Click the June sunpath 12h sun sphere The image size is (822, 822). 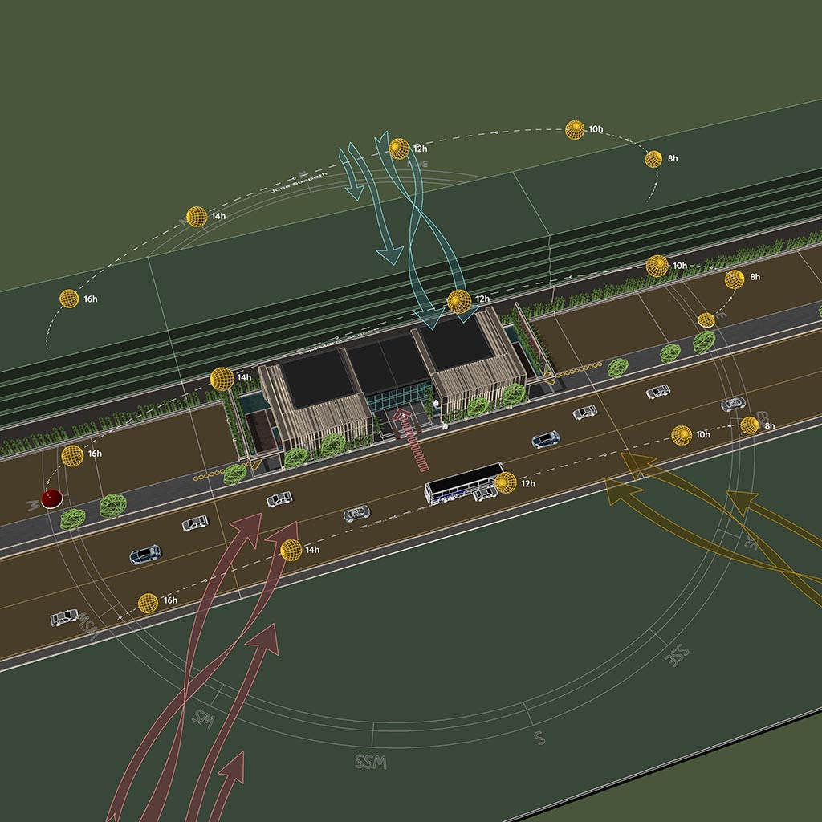coord(399,149)
